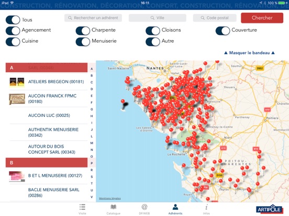Image resolution: width=289 pixels, height=216 pixels.
Task: Jump to letter G in index
Action: tap(92, 109)
